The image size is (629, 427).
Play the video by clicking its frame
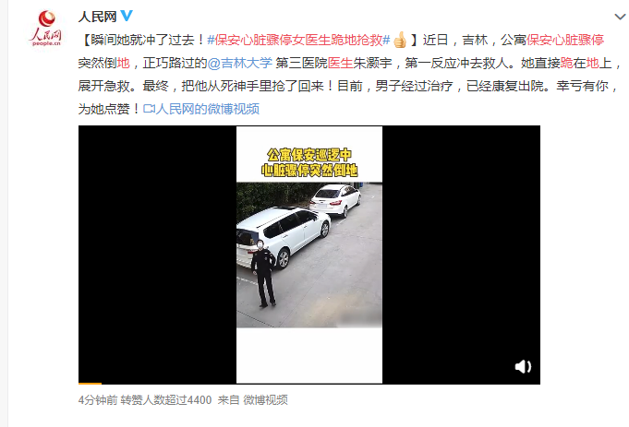coord(309,255)
